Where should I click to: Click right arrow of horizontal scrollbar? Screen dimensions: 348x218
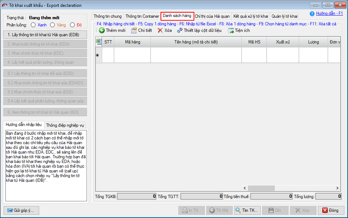[x=337, y=188]
